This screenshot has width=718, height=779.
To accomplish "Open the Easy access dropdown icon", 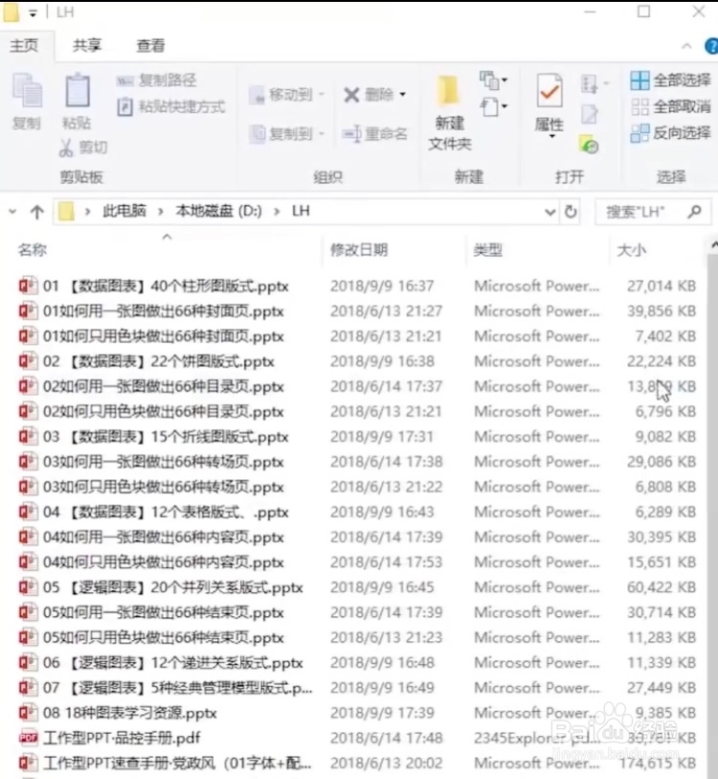I will (x=493, y=106).
